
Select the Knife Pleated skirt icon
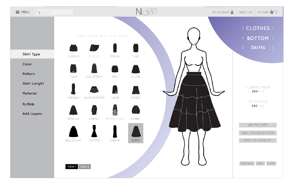pyautogui.click(x=94, y=90)
